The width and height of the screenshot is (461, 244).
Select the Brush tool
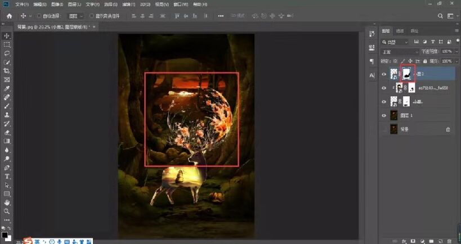(x=7, y=106)
